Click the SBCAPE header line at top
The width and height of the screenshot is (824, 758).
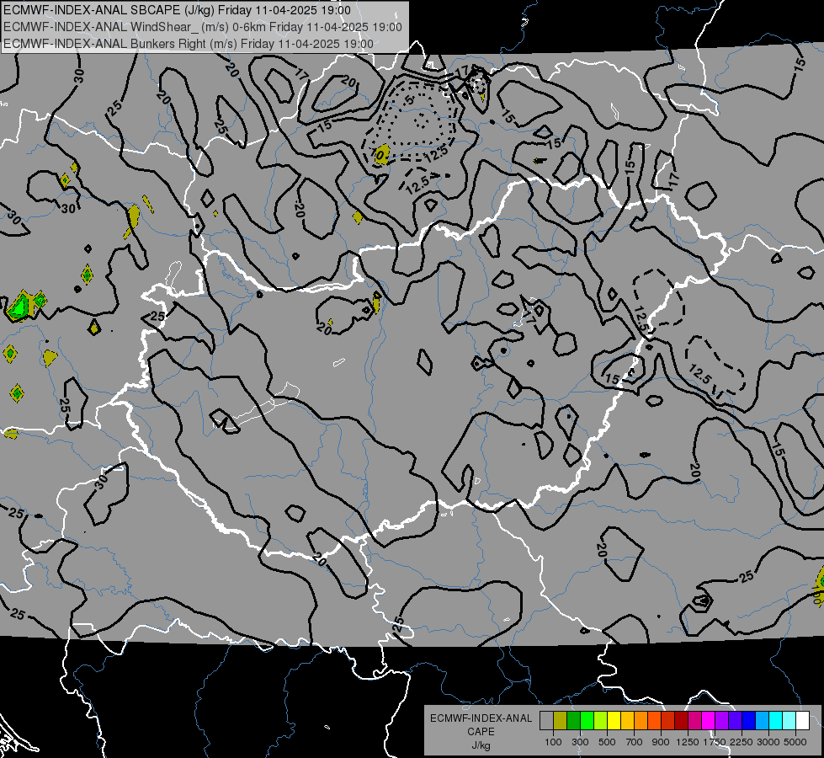(x=177, y=10)
